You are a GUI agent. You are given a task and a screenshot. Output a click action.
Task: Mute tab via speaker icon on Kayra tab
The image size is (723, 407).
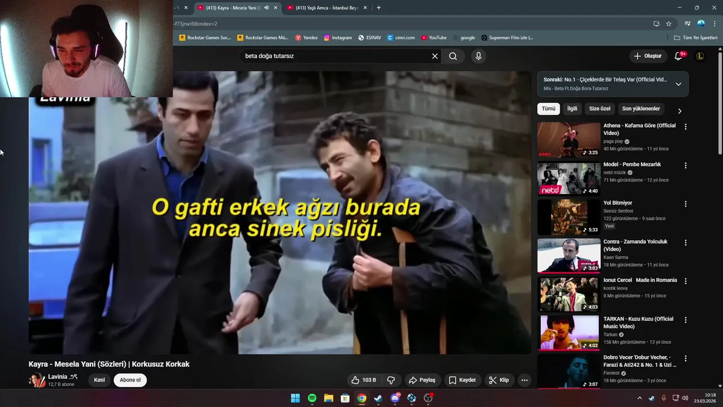(x=267, y=8)
